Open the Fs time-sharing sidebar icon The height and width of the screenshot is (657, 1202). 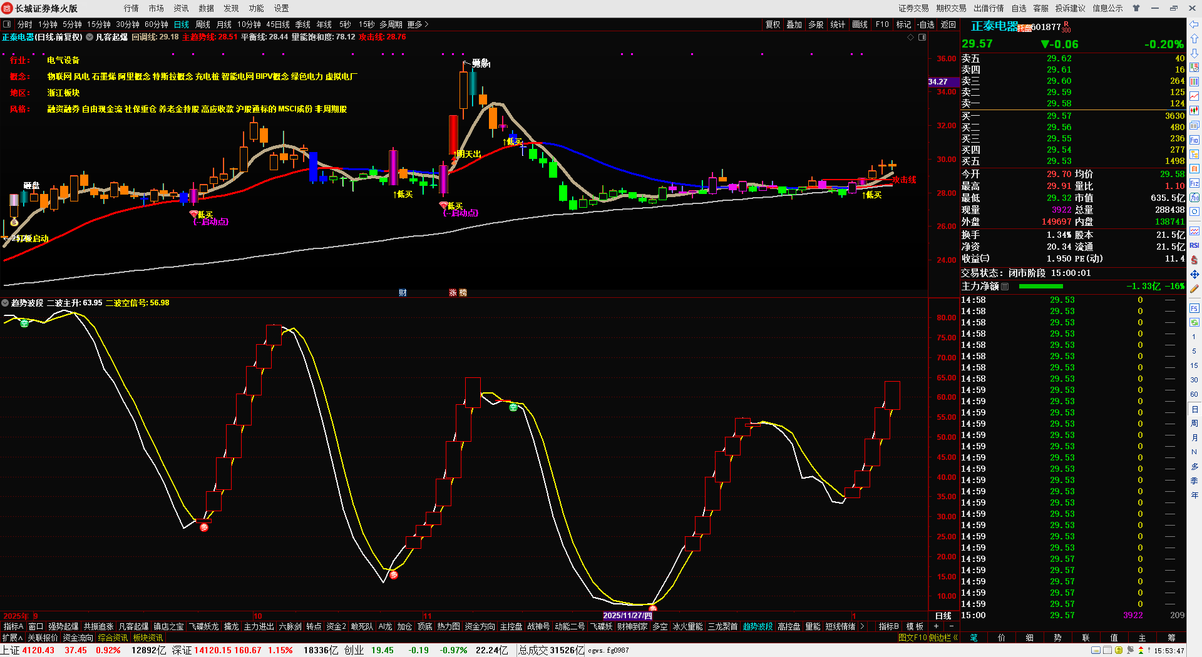pyautogui.click(x=1194, y=308)
